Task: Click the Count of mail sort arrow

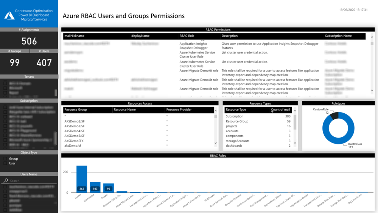Action: click(x=272, y=112)
